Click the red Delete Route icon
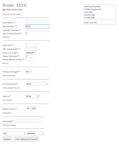The height and width of the screenshot is (144, 119). [x=4, y=10]
